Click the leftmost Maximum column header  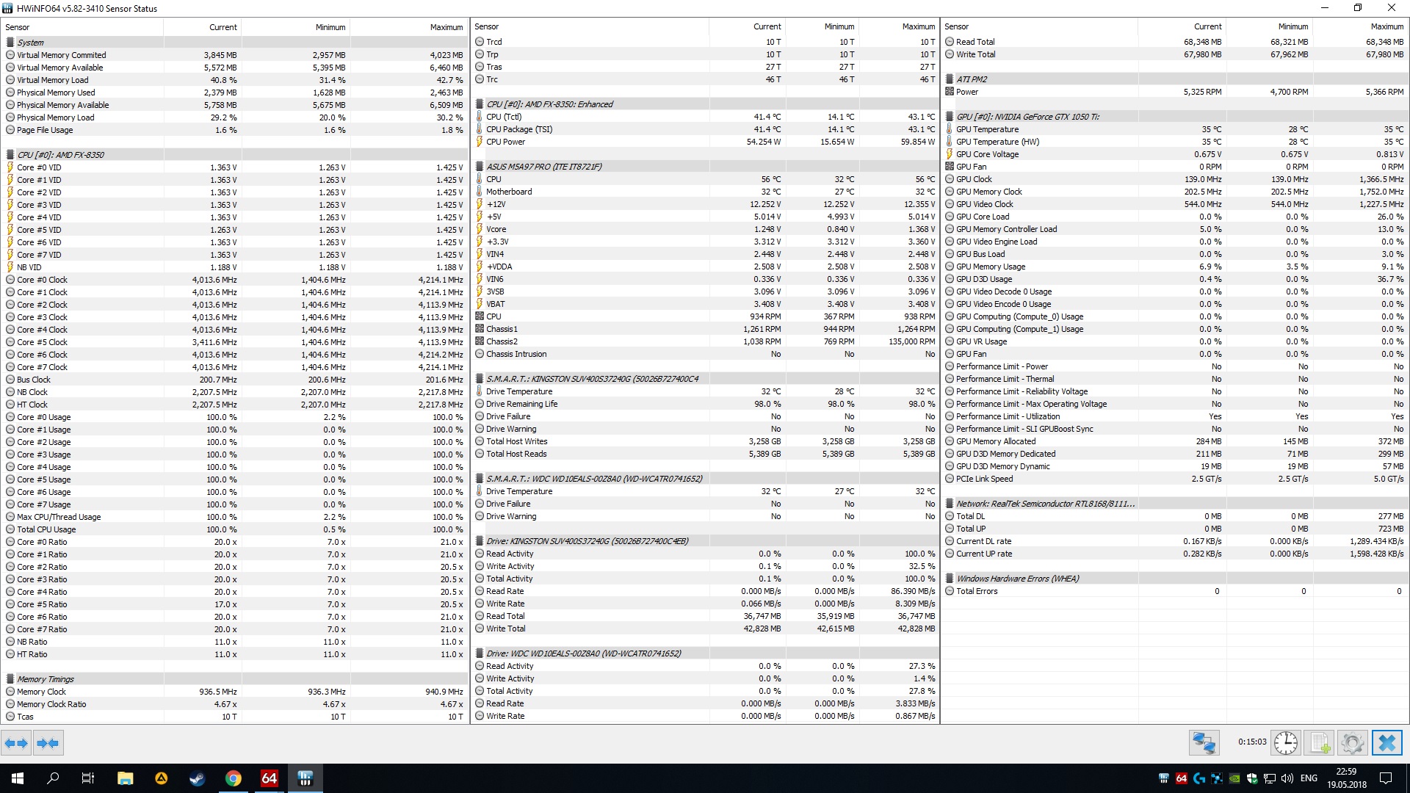click(x=446, y=27)
